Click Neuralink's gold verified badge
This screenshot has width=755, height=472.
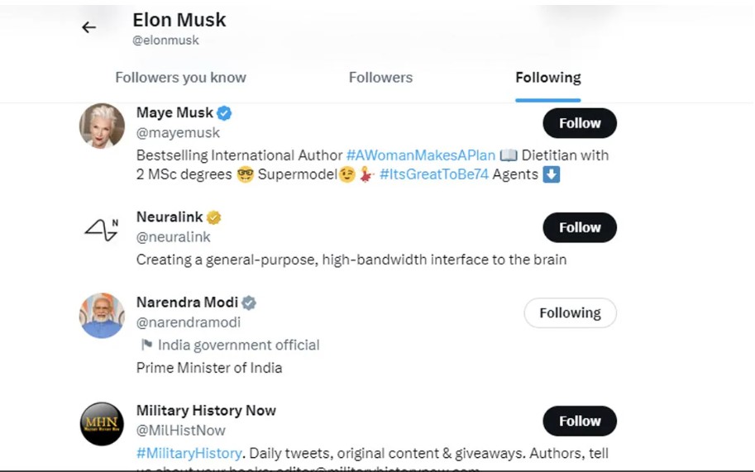tap(213, 217)
